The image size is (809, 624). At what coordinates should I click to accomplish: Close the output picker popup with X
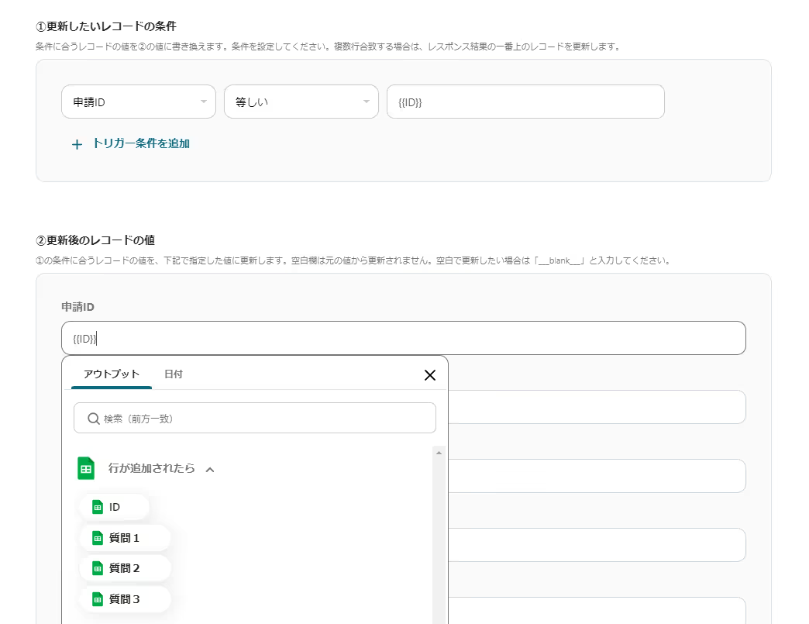tap(430, 375)
